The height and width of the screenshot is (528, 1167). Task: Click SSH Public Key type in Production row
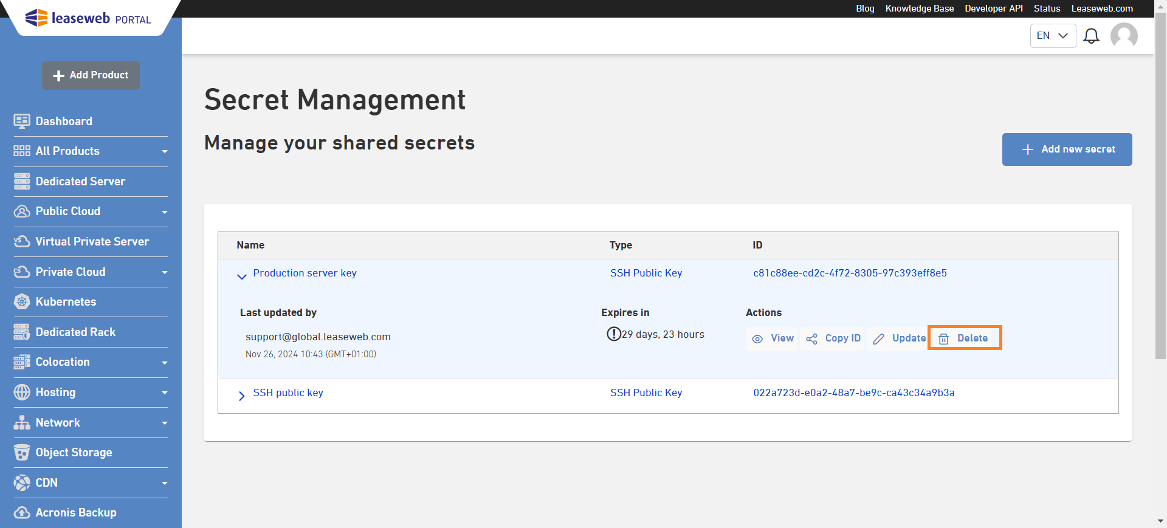click(646, 273)
